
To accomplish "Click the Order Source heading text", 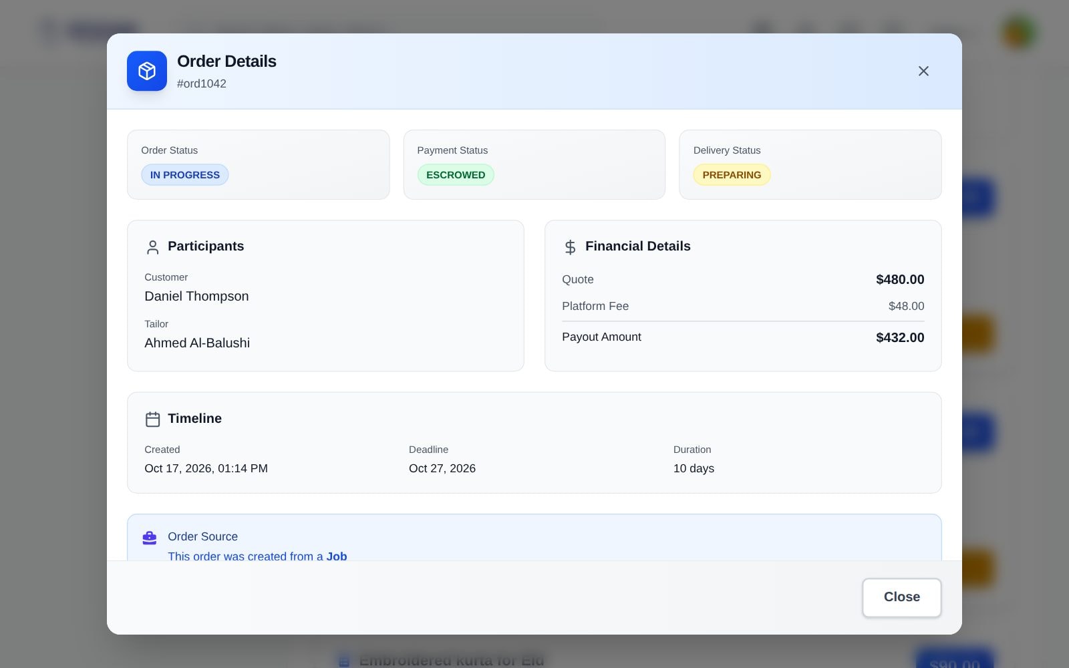I will click(202, 536).
